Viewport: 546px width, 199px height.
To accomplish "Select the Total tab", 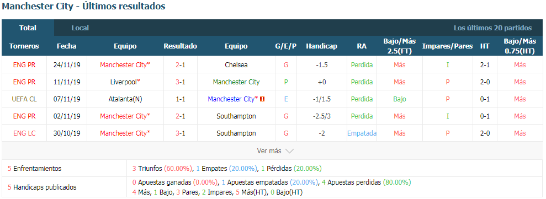I will 28,28.
